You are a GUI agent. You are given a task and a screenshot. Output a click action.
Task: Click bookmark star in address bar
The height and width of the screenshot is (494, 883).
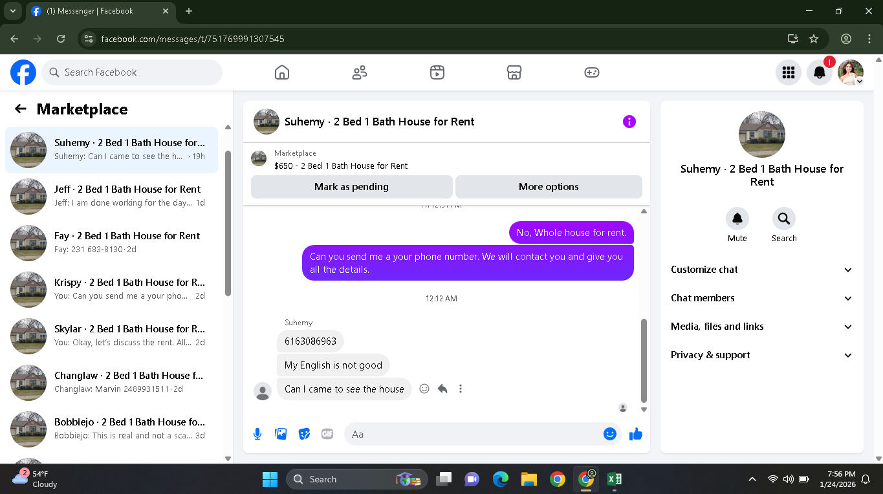click(814, 39)
